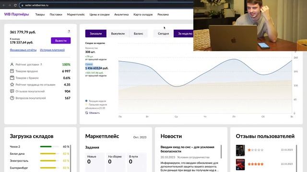Open the История платежей link
The width and height of the screenshot is (307, 172).
[52, 50]
